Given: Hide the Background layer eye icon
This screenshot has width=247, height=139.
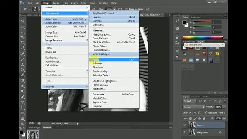Looking at the screenshot, I should pos(184,132).
